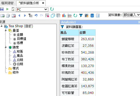140x96 pixels.
Task: Close the 飲料銷售分析 tab
Action: 43,3
